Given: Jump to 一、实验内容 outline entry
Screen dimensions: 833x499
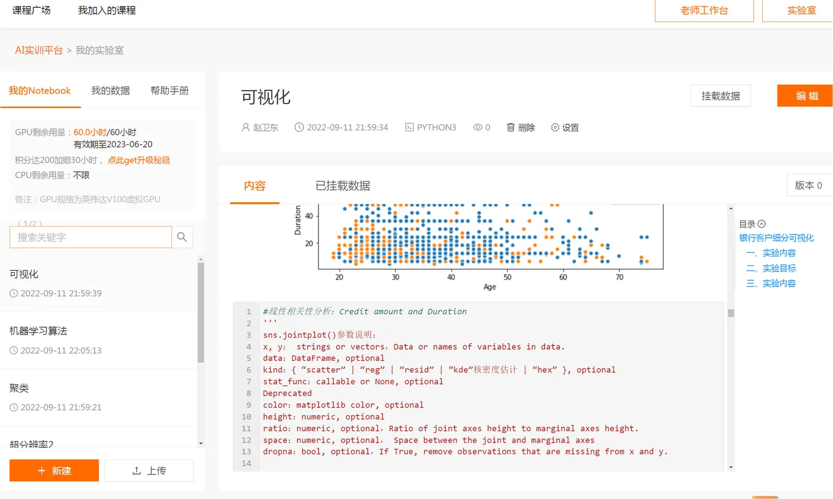Looking at the screenshot, I should [x=771, y=253].
